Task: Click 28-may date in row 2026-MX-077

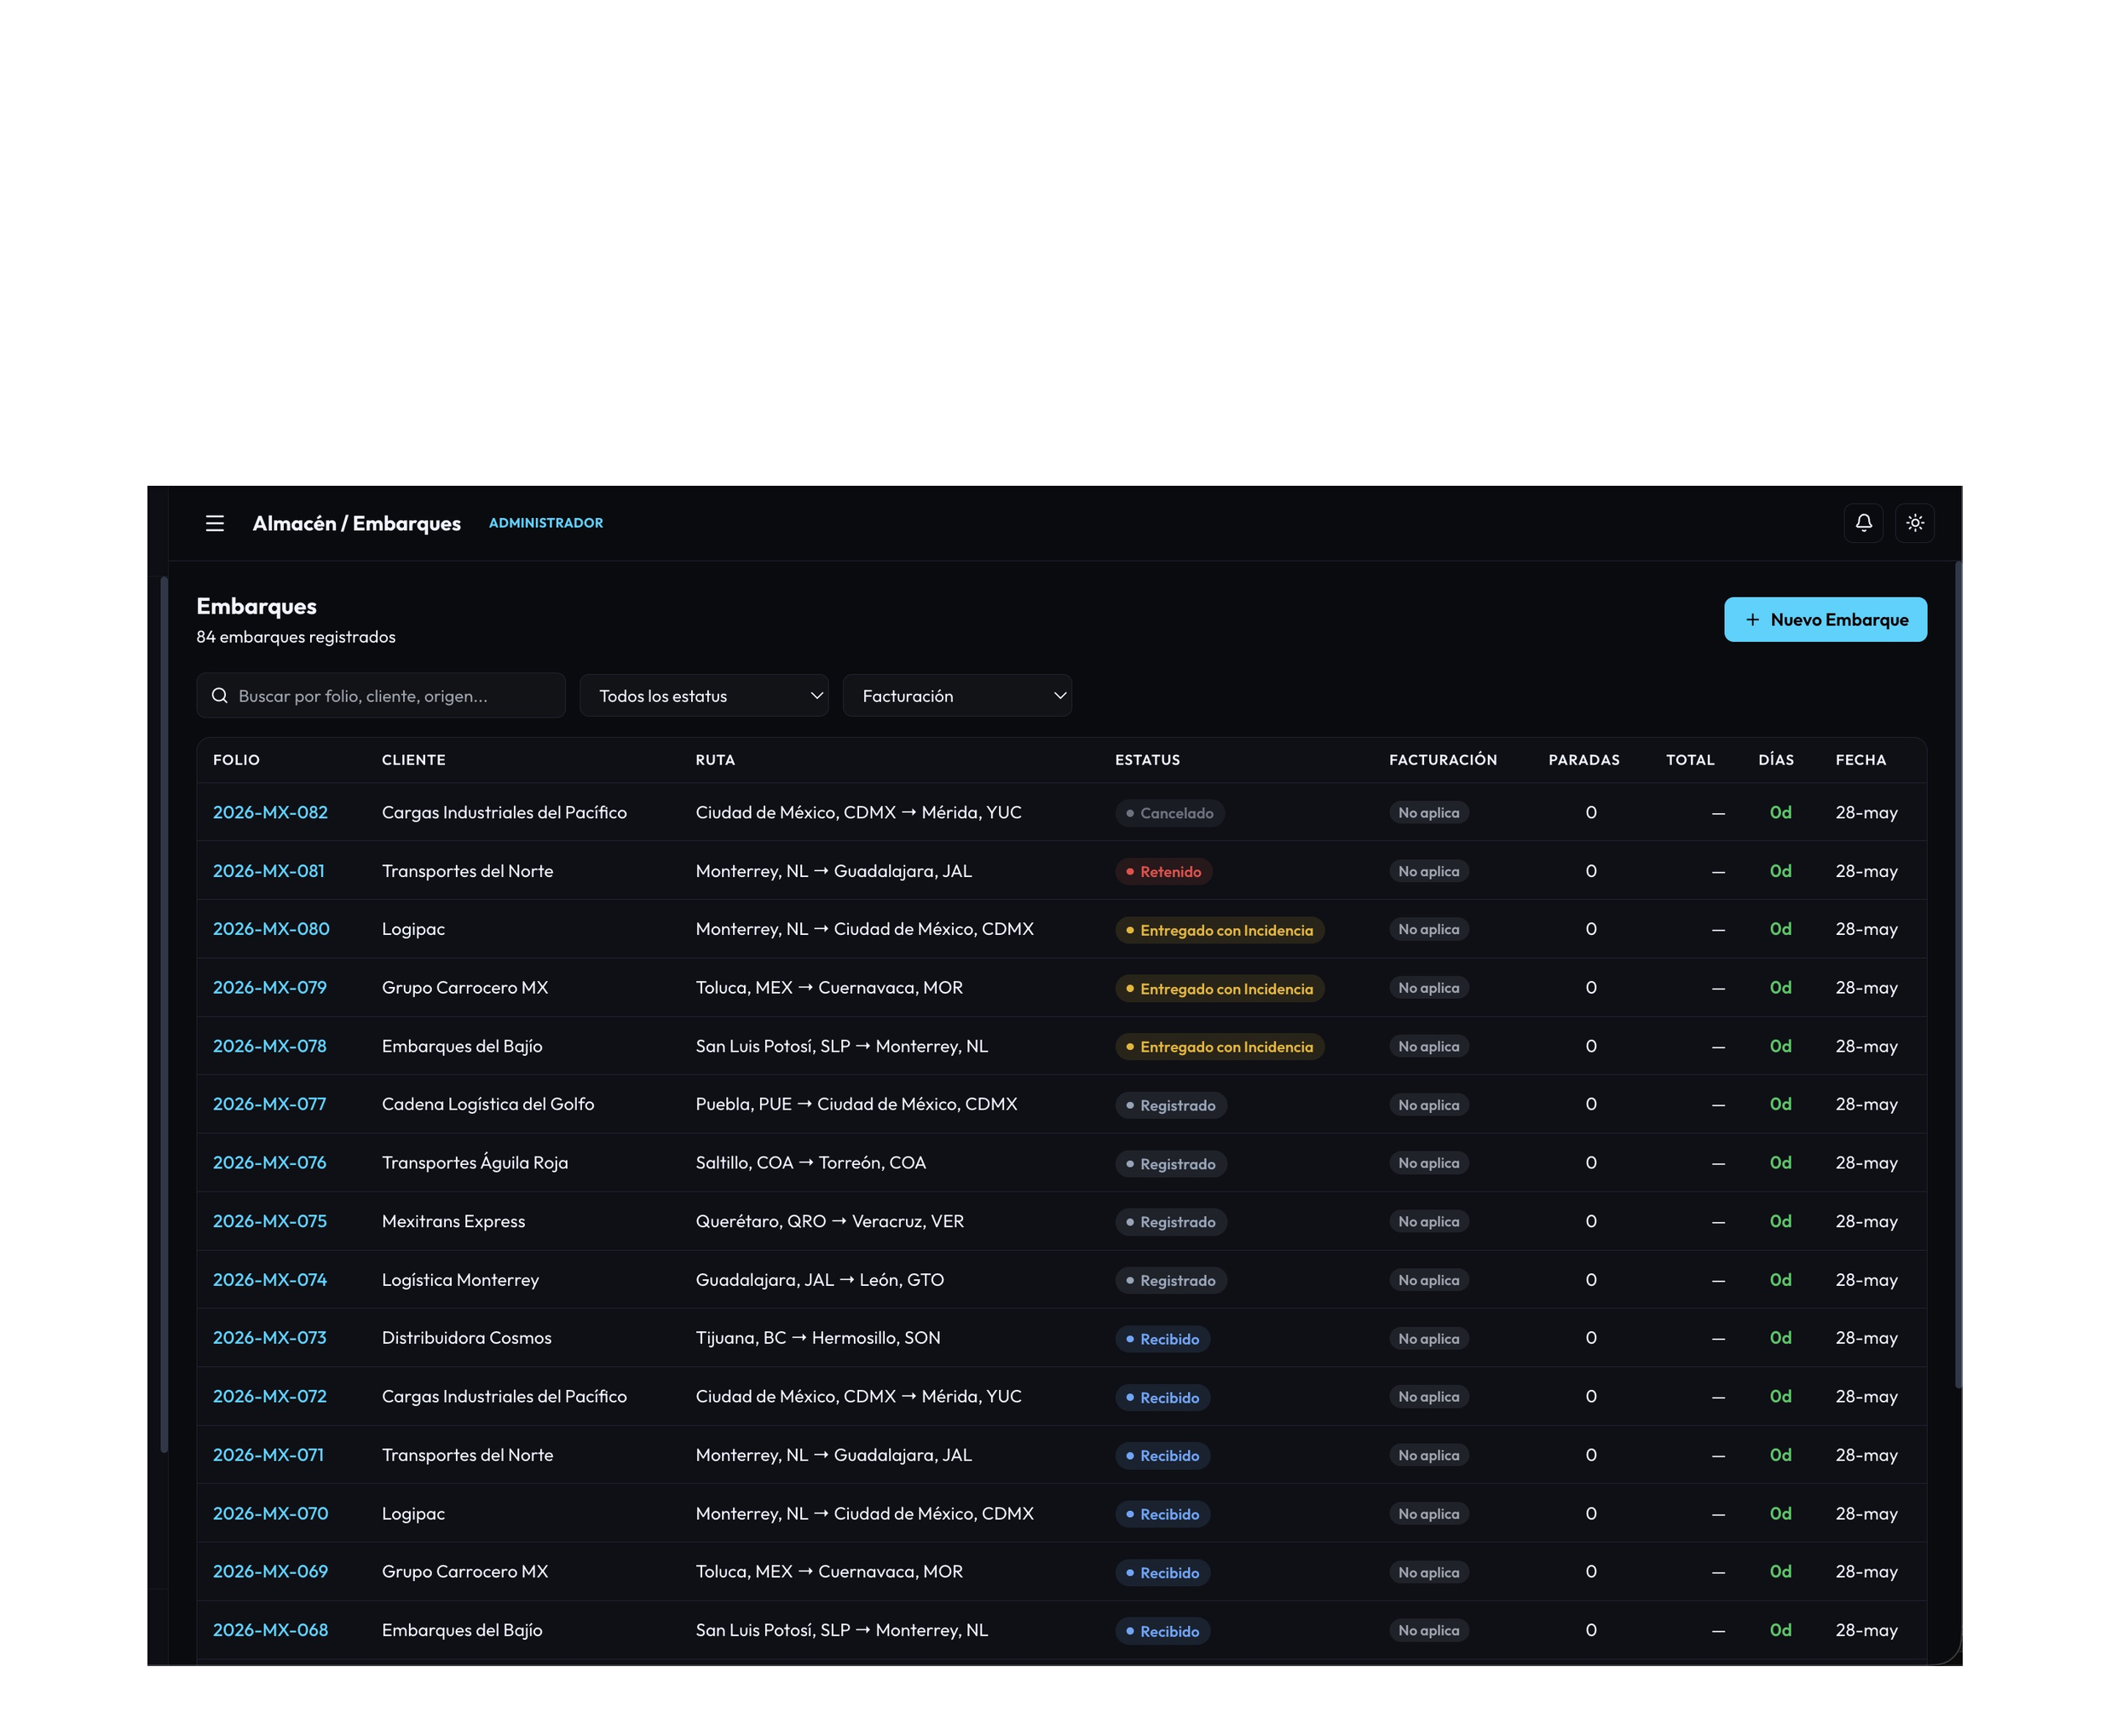Action: click(x=1866, y=1104)
